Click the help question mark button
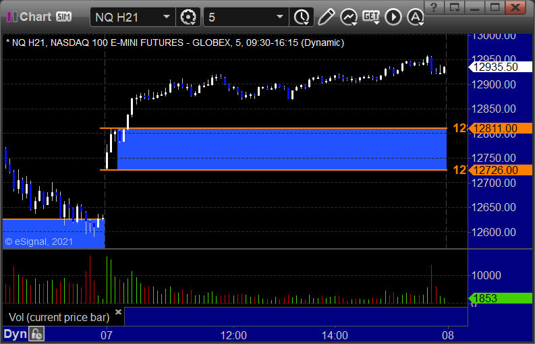 pos(434,7)
